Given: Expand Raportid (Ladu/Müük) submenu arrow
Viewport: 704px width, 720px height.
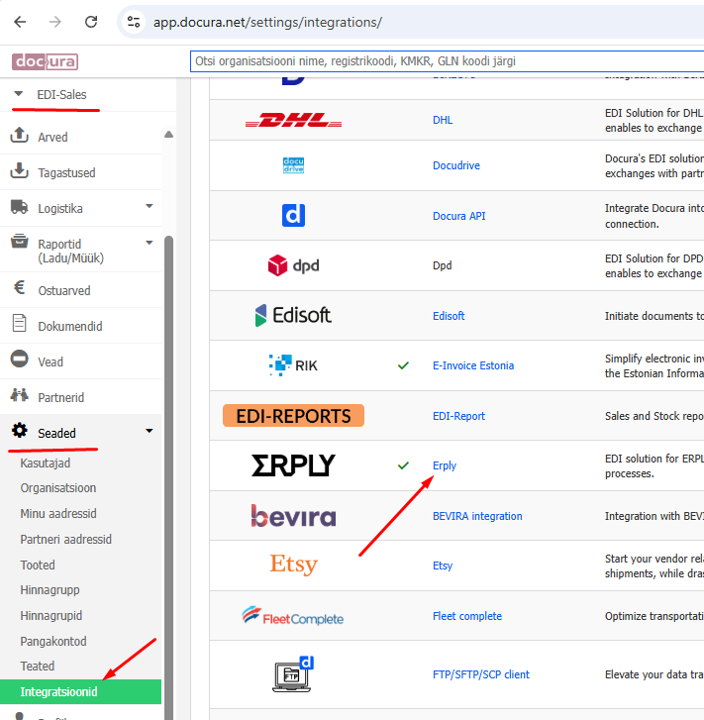Looking at the screenshot, I should click(149, 243).
